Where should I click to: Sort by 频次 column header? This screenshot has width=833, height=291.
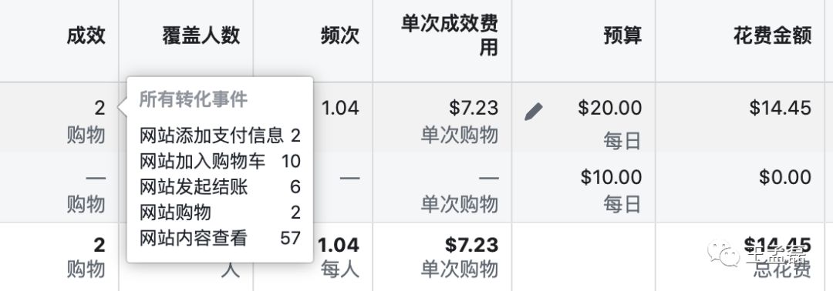click(340, 36)
